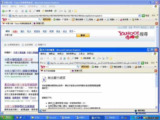Click Stop icon in front error window
The height and width of the screenshot is (120, 160).
coord(61,58)
